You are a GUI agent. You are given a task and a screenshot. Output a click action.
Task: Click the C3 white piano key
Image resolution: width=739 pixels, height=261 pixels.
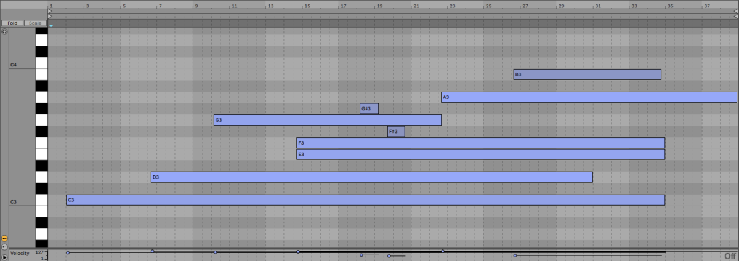[41, 200]
